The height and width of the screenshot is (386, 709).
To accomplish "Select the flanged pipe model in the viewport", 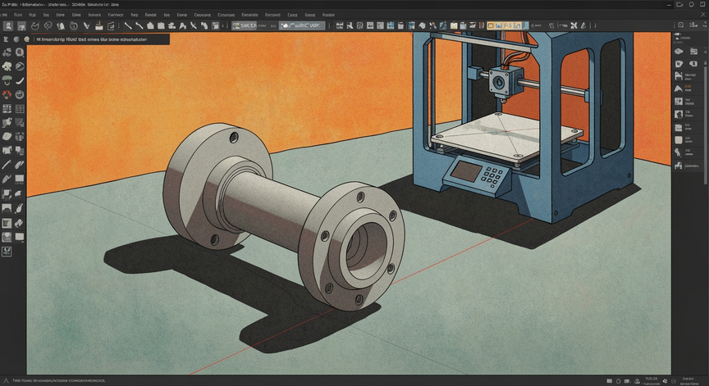I will (x=284, y=216).
